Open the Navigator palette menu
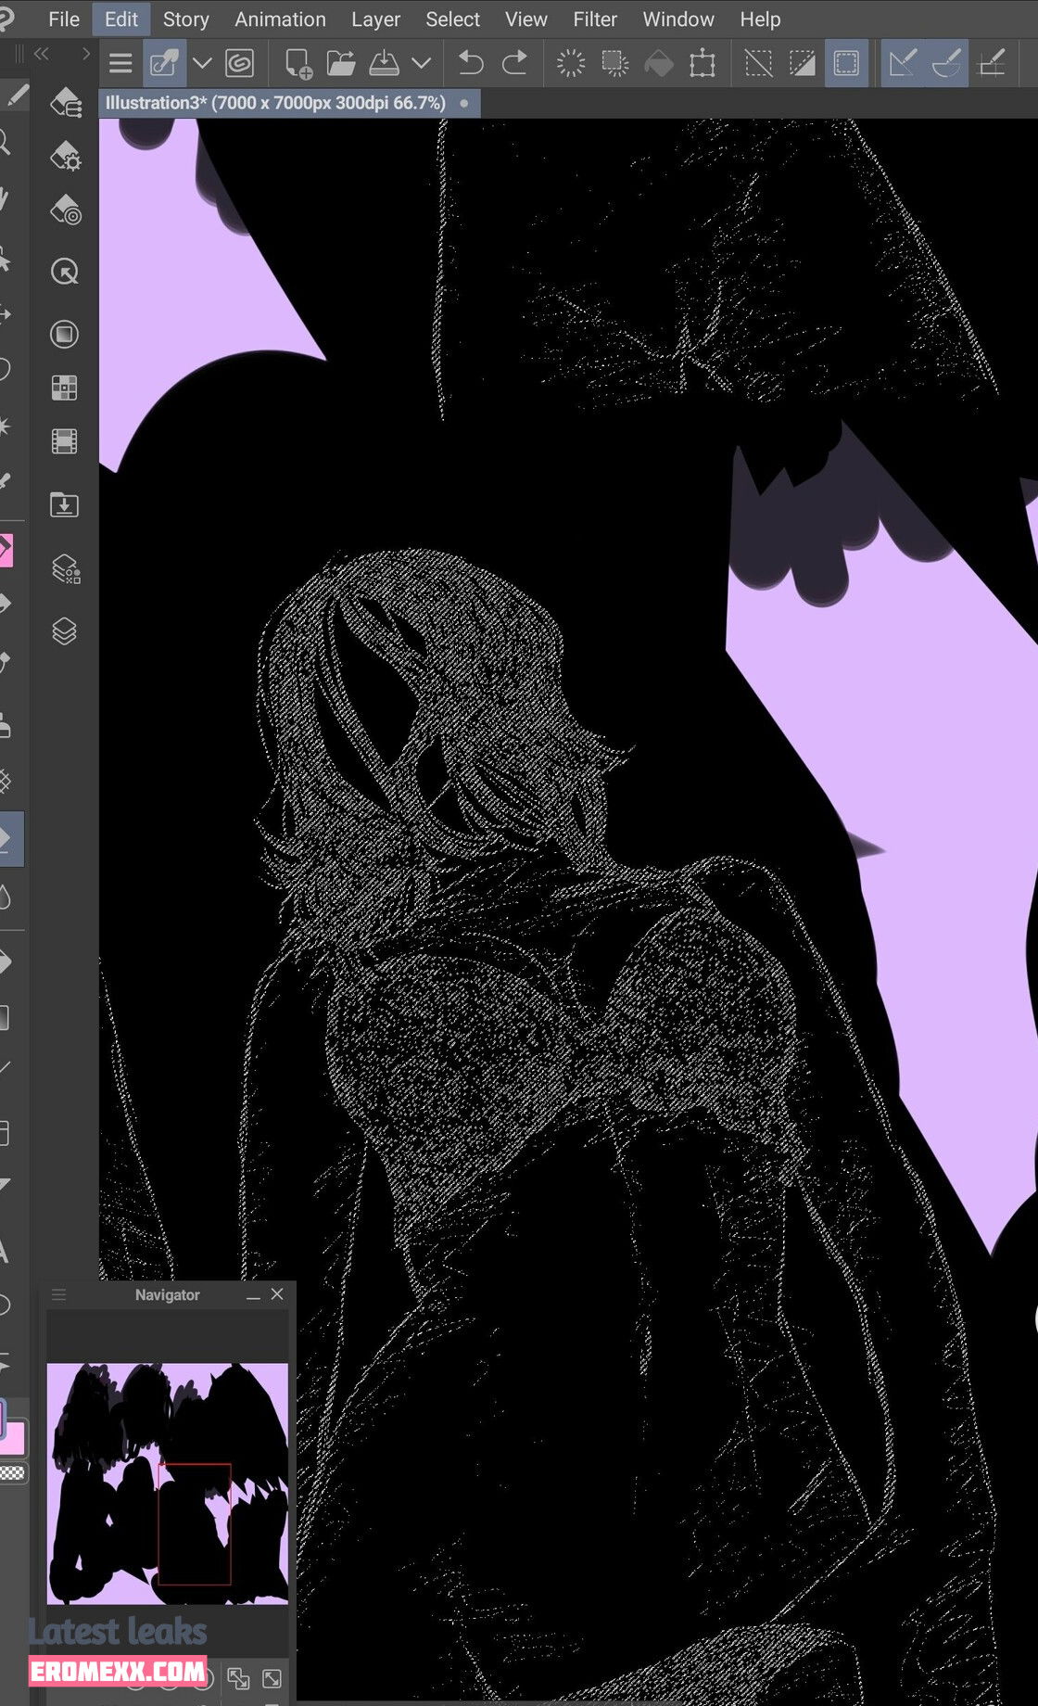The height and width of the screenshot is (1706, 1038). tap(59, 1295)
